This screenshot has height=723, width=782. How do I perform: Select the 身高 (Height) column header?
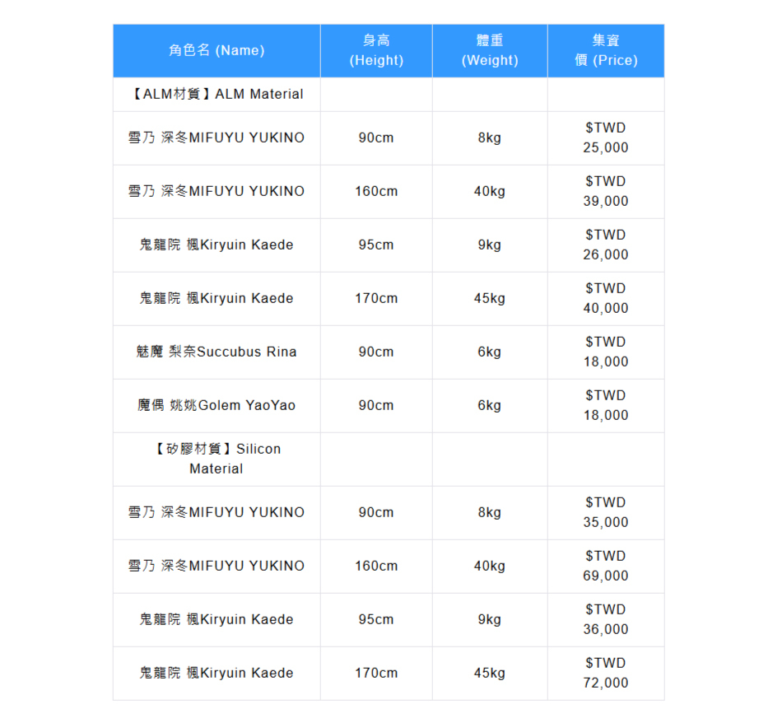376,50
